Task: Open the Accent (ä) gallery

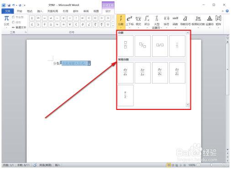Action: (x=185, y=22)
